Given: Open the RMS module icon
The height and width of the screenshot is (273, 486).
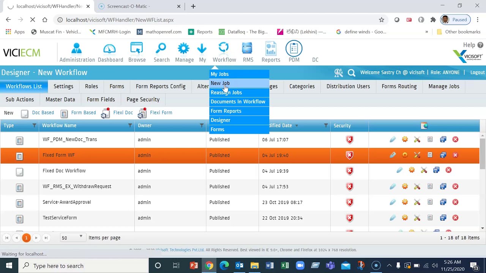Looking at the screenshot, I should point(248,49).
